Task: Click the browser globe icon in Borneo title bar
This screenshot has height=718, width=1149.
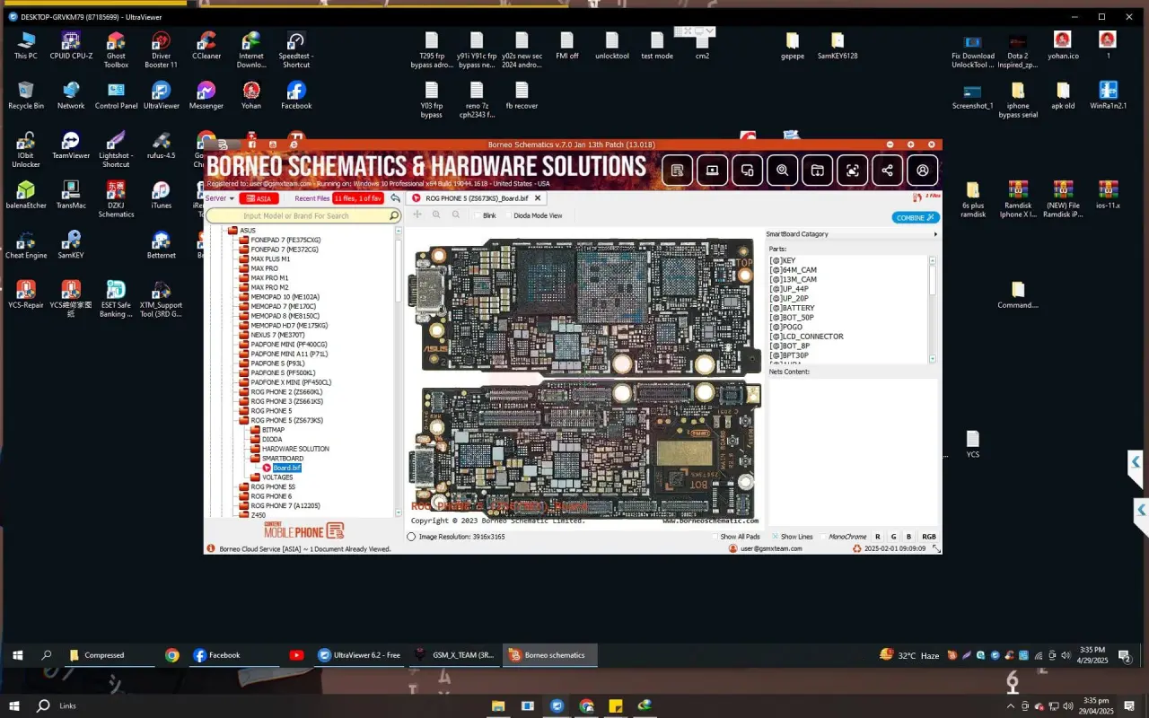Action: click(x=294, y=144)
